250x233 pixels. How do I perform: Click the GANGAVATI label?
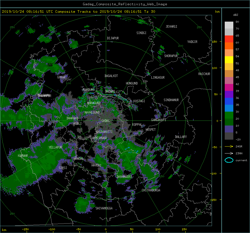click(159, 120)
